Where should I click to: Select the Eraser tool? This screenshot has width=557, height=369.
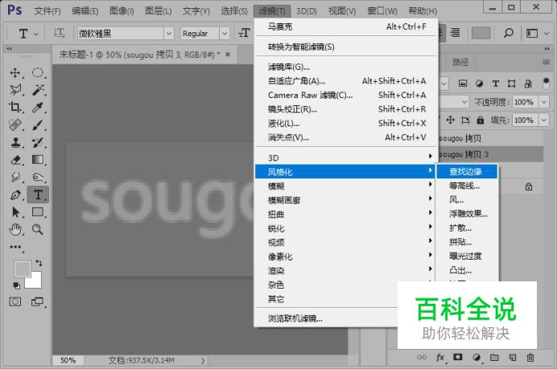15,160
